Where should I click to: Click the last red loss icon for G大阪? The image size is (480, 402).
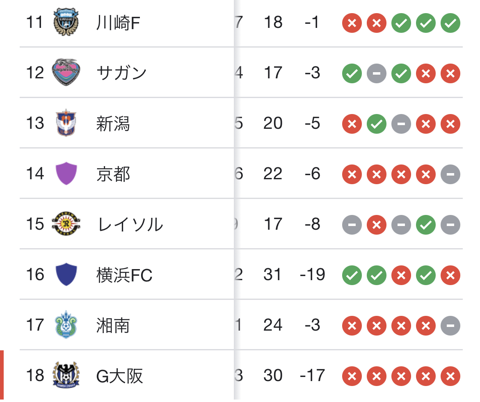450,376
